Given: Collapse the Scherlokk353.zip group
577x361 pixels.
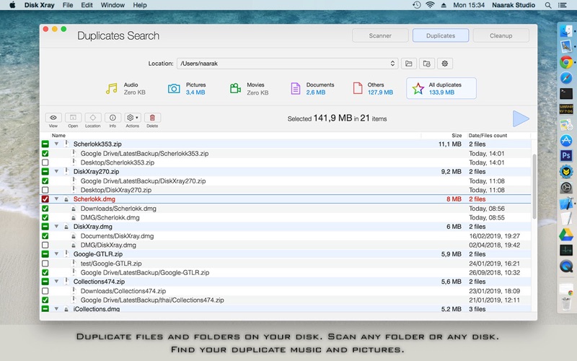Looking at the screenshot, I should point(57,144).
